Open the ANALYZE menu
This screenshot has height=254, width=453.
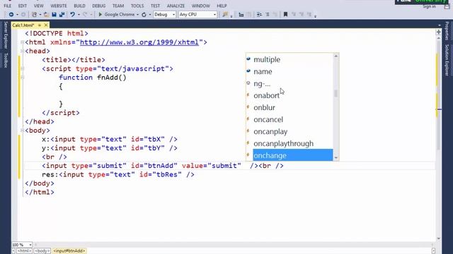coord(176,6)
